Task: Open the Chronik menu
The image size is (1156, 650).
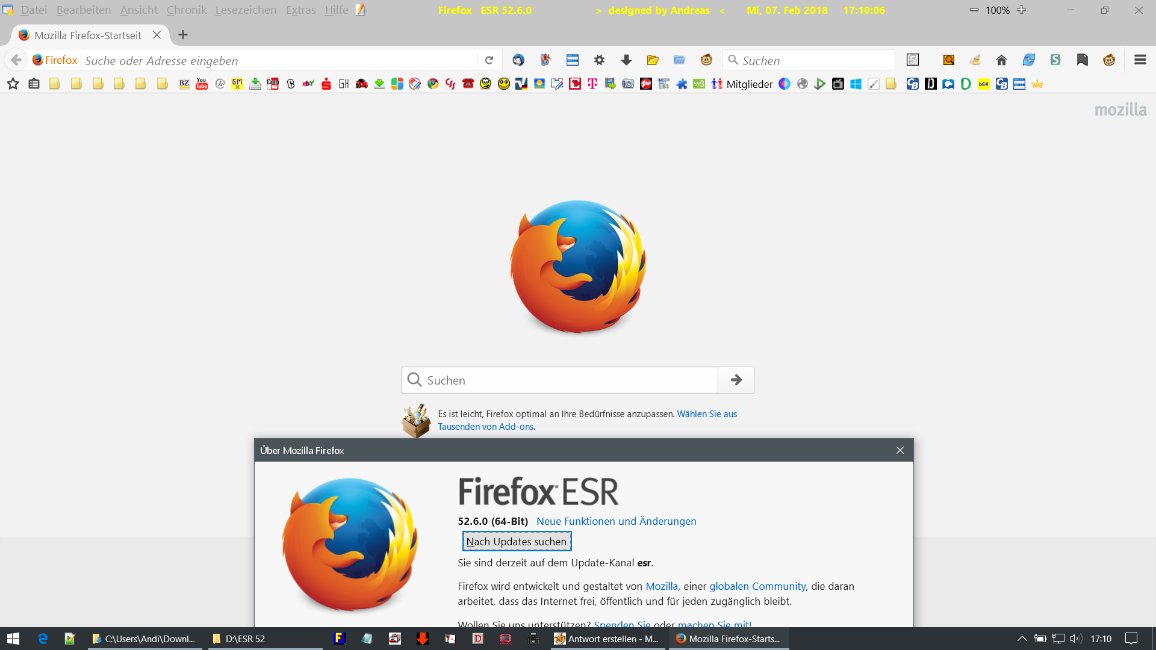Action: click(x=186, y=10)
